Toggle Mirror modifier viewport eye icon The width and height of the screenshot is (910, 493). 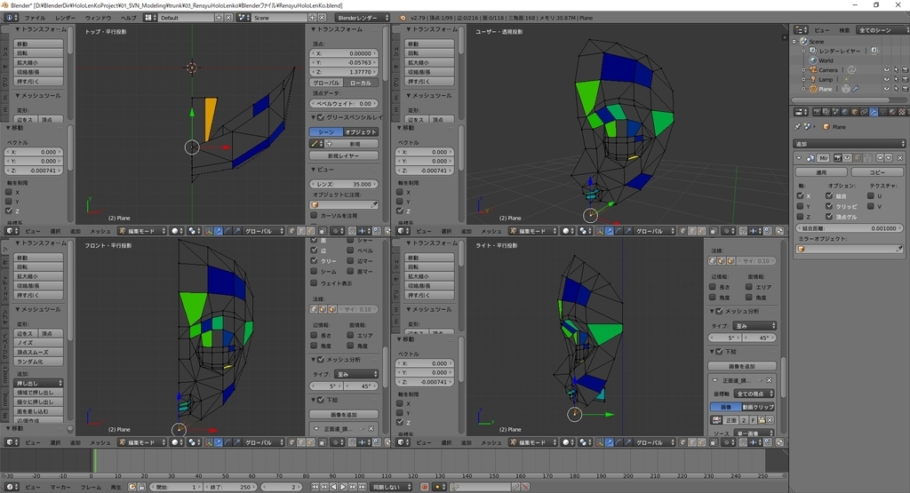coord(847,158)
